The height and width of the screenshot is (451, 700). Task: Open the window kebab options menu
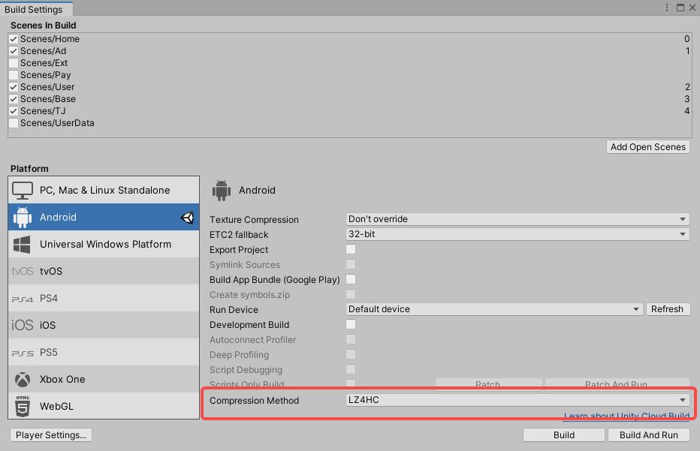[666, 8]
